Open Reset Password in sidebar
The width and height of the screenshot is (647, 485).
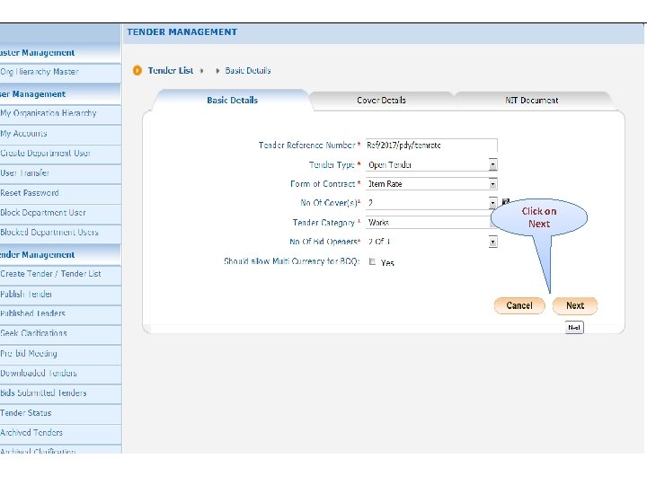pos(60,193)
